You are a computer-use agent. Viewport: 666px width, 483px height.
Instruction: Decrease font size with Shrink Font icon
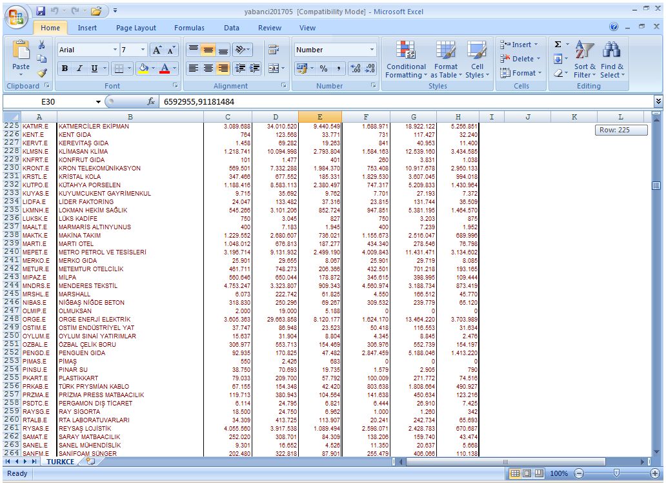point(171,50)
